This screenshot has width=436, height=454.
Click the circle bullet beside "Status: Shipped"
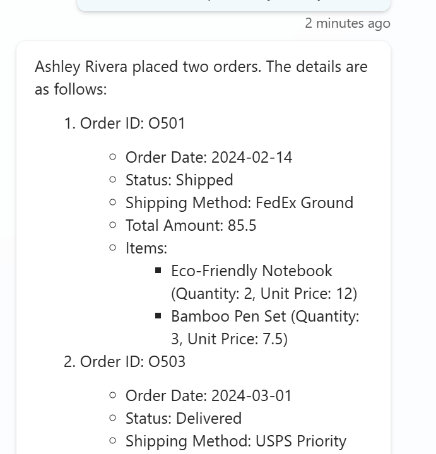(x=112, y=180)
